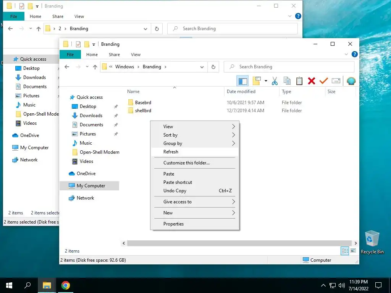This screenshot has height=293, width=391.
Task: Open recent locations arrow in front window
Action: pos(87,67)
